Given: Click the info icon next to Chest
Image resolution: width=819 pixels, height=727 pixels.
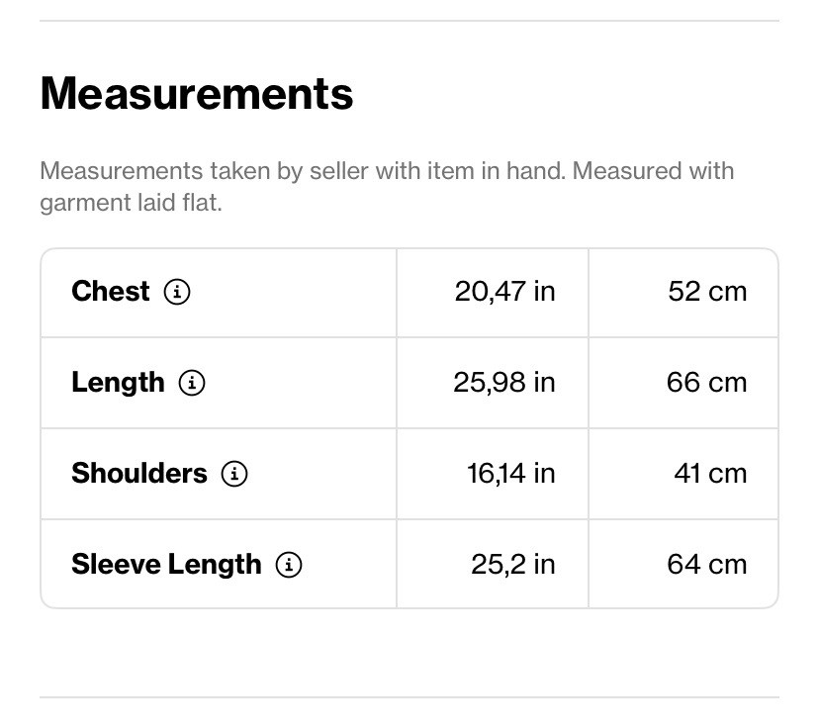Looking at the screenshot, I should point(177,292).
